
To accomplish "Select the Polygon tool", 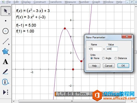I will 5,51.
